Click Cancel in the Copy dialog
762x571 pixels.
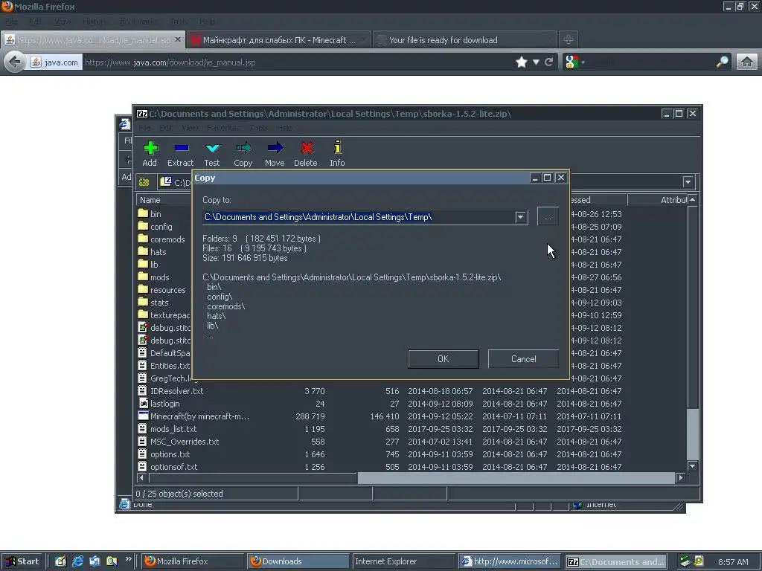[x=523, y=359]
